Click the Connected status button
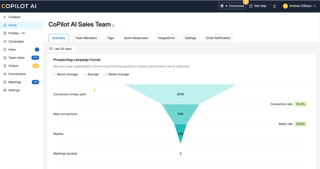 pos(232,6)
